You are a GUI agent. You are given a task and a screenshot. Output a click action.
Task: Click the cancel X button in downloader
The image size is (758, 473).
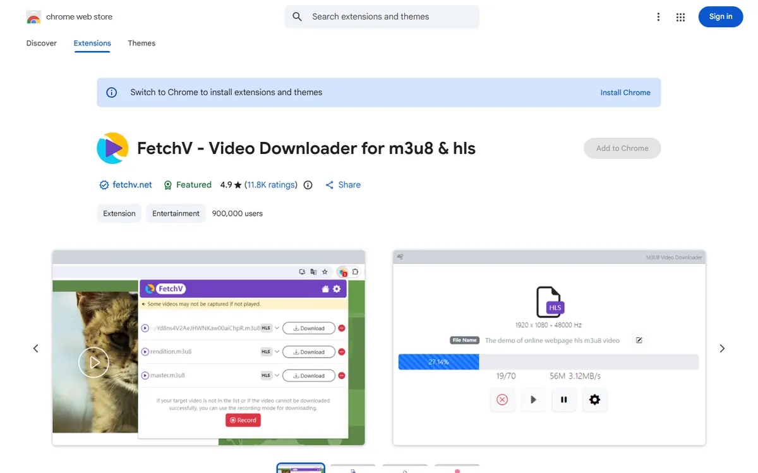click(x=502, y=400)
